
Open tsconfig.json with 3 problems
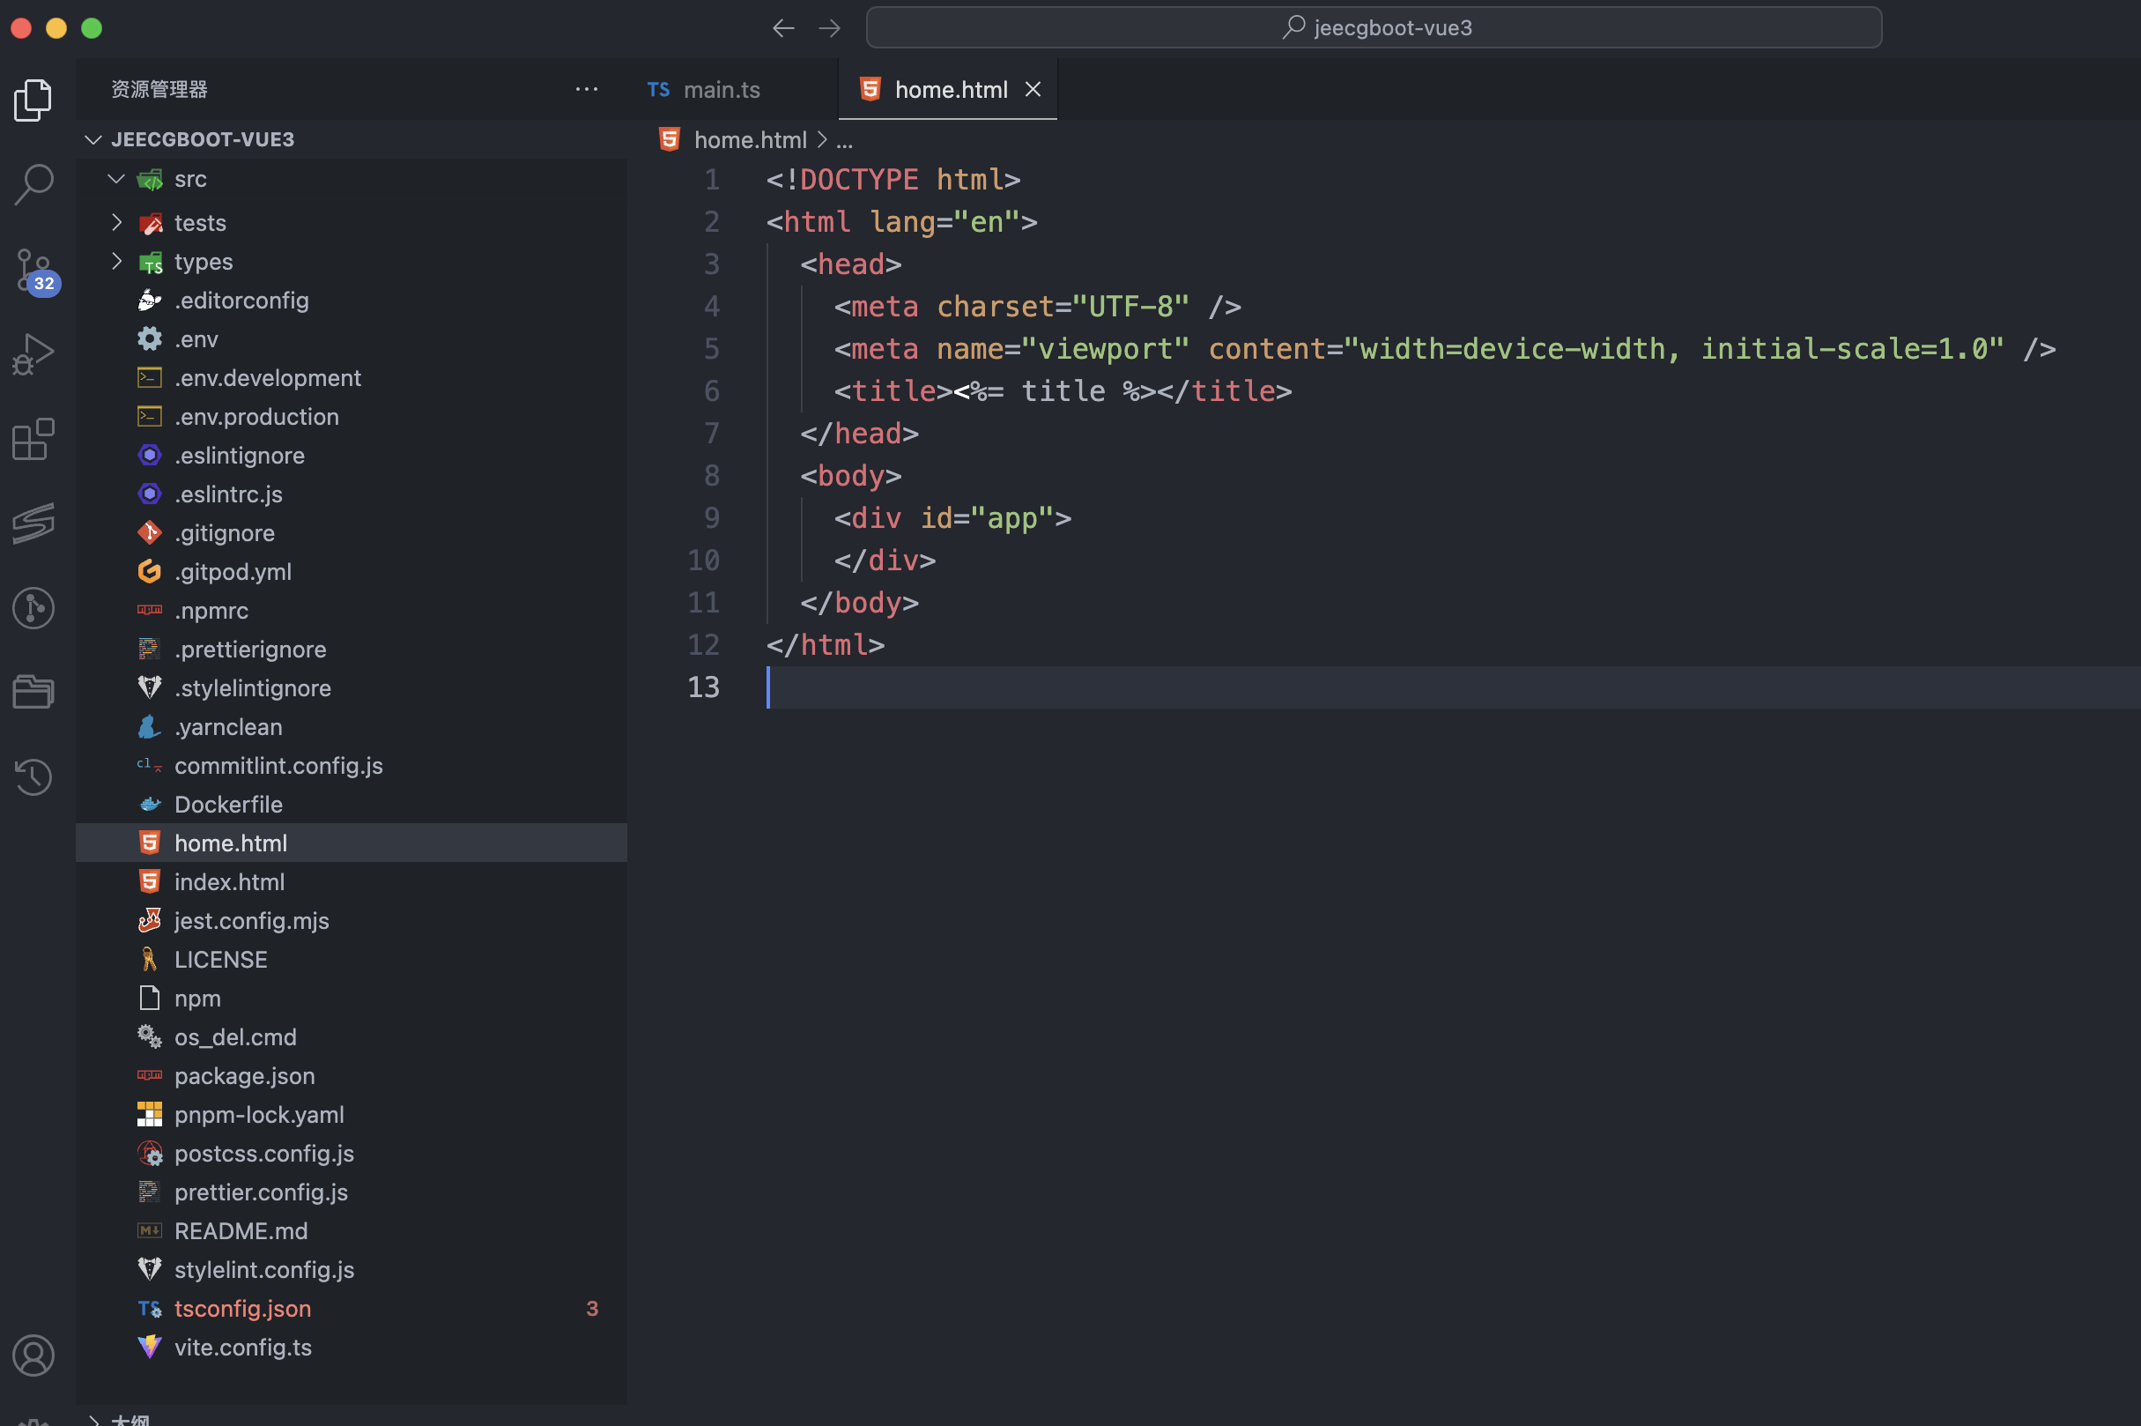point(243,1308)
